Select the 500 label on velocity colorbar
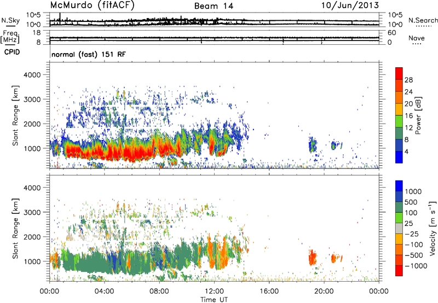 (411, 202)
